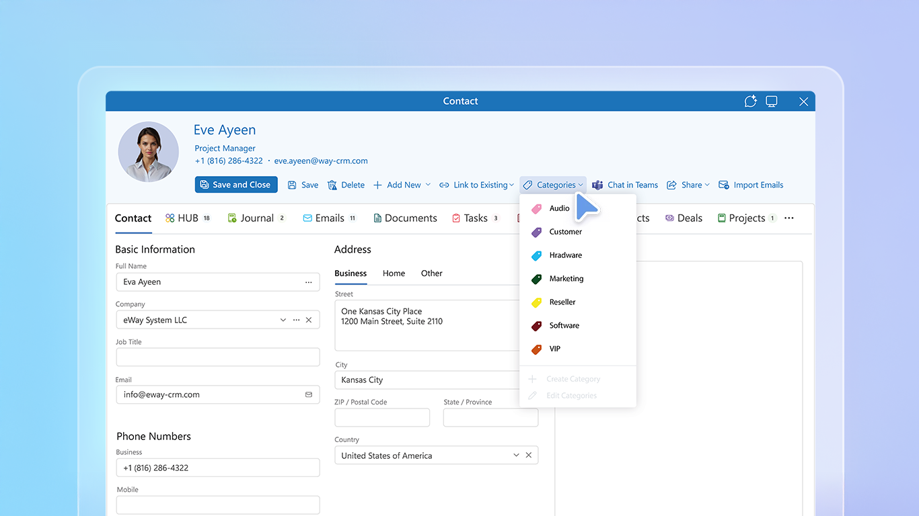Screen dimensions: 919x516
Task: Clear the Company field with X icon
Action: click(x=309, y=320)
